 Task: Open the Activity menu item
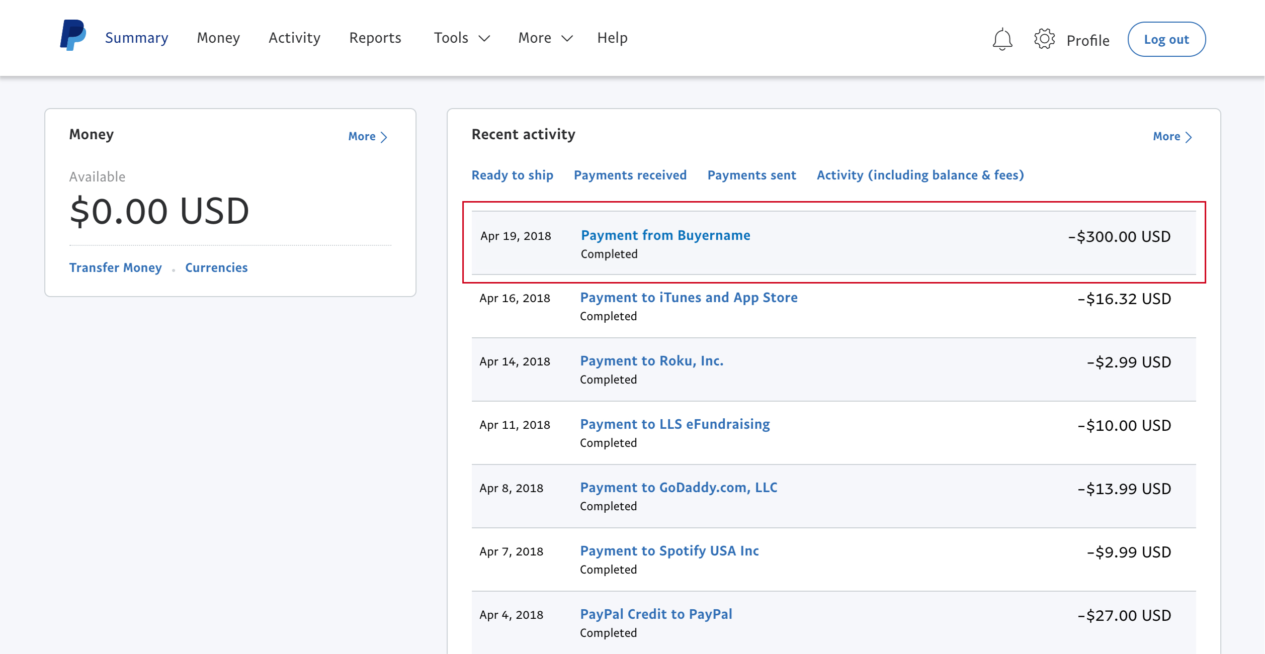pos(294,38)
